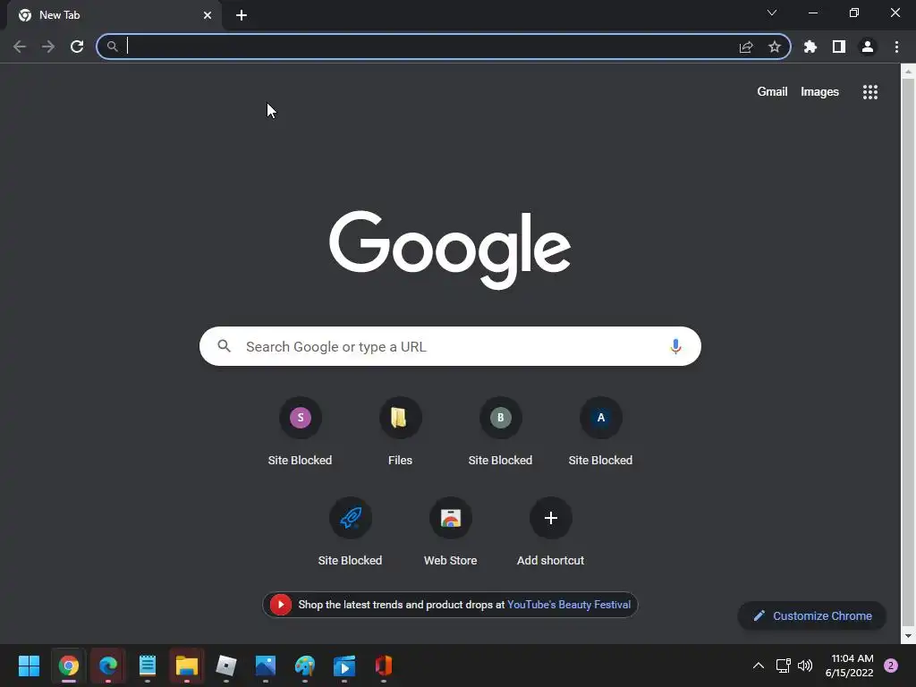Show hidden system tray icons

click(x=759, y=666)
